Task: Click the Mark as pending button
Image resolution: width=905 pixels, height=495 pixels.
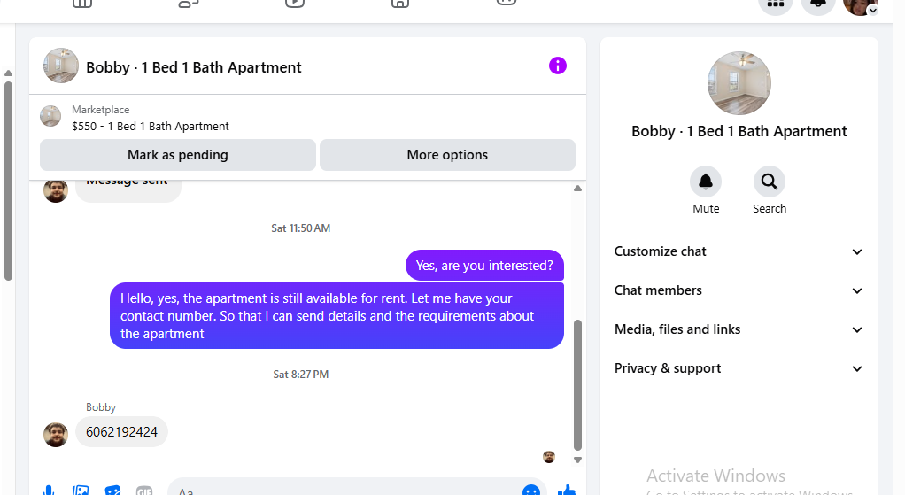Action: (178, 155)
